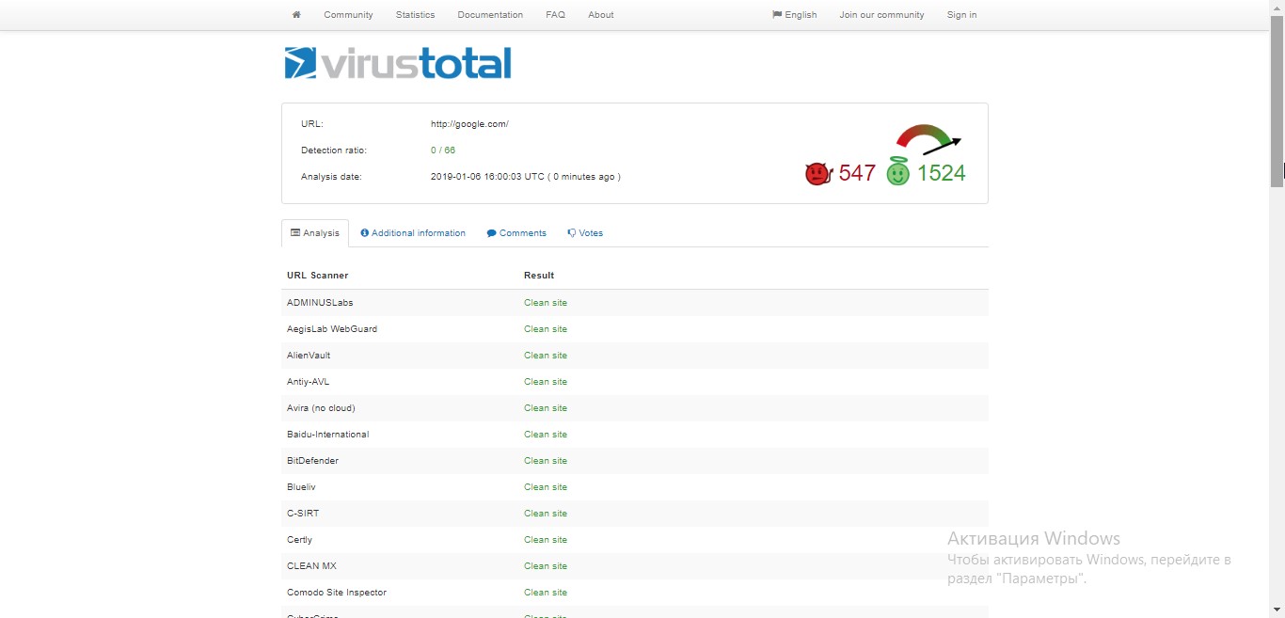Click the Baidu-International scanner name
Screen dimensions: 1285x618
point(327,435)
